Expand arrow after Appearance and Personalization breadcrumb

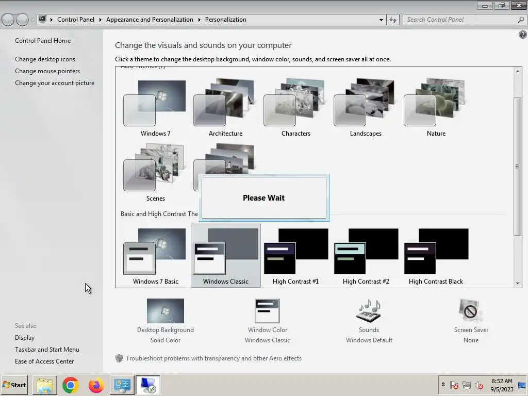pyautogui.click(x=200, y=20)
